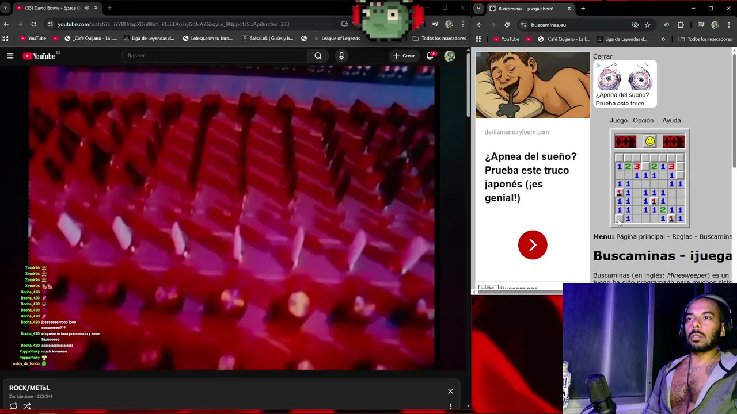Click the crossed-out eye tracking icon
Viewport: 737px width, 414px height.
[635, 25]
